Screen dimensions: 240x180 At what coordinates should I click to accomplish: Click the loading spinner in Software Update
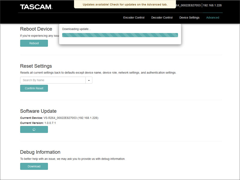34,130
